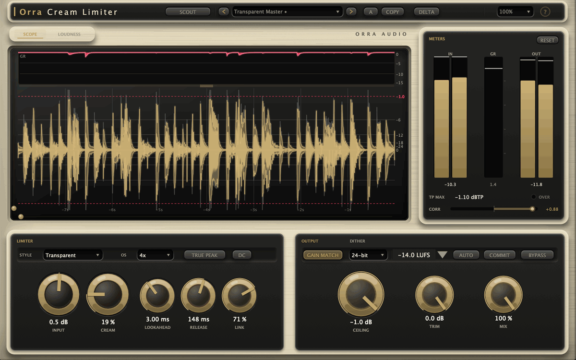Image resolution: width=576 pixels, height=360 pixels.
Task: Open the help question mark icon
Action: click(x=545, y=12)
